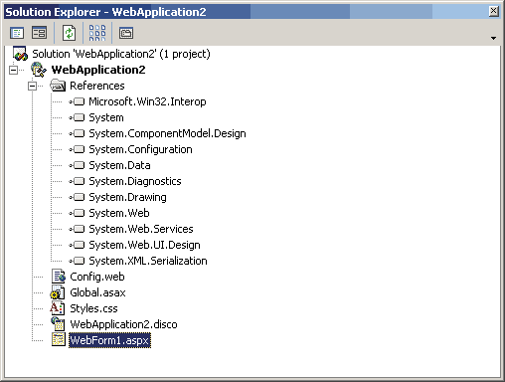
Task: Select the System.Diagnostics reference
Action: click(x=135, y=181)
